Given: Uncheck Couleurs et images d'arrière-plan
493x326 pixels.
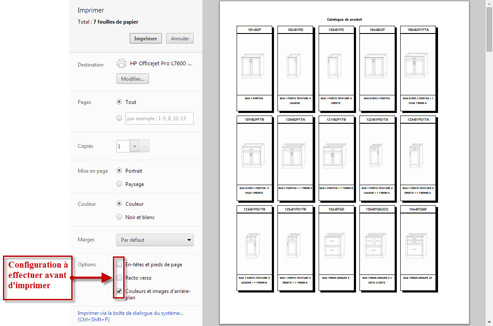Looking at the screenshot, I should pos(119,291).
